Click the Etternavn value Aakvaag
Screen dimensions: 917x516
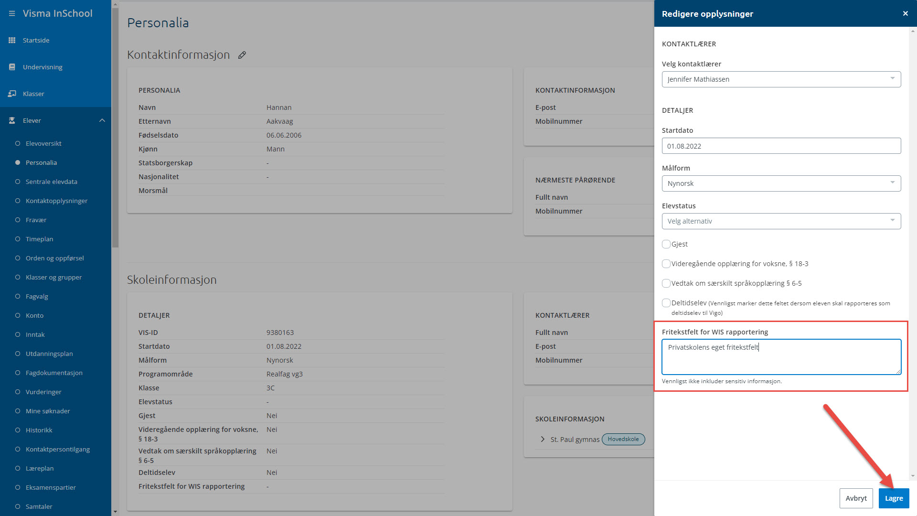(x=279, y=121)
